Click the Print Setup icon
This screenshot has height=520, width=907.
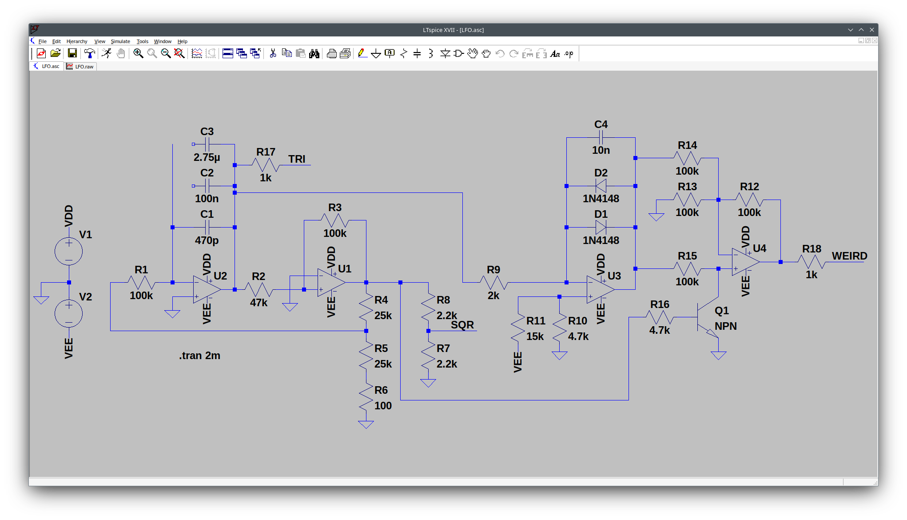(345, 54)
